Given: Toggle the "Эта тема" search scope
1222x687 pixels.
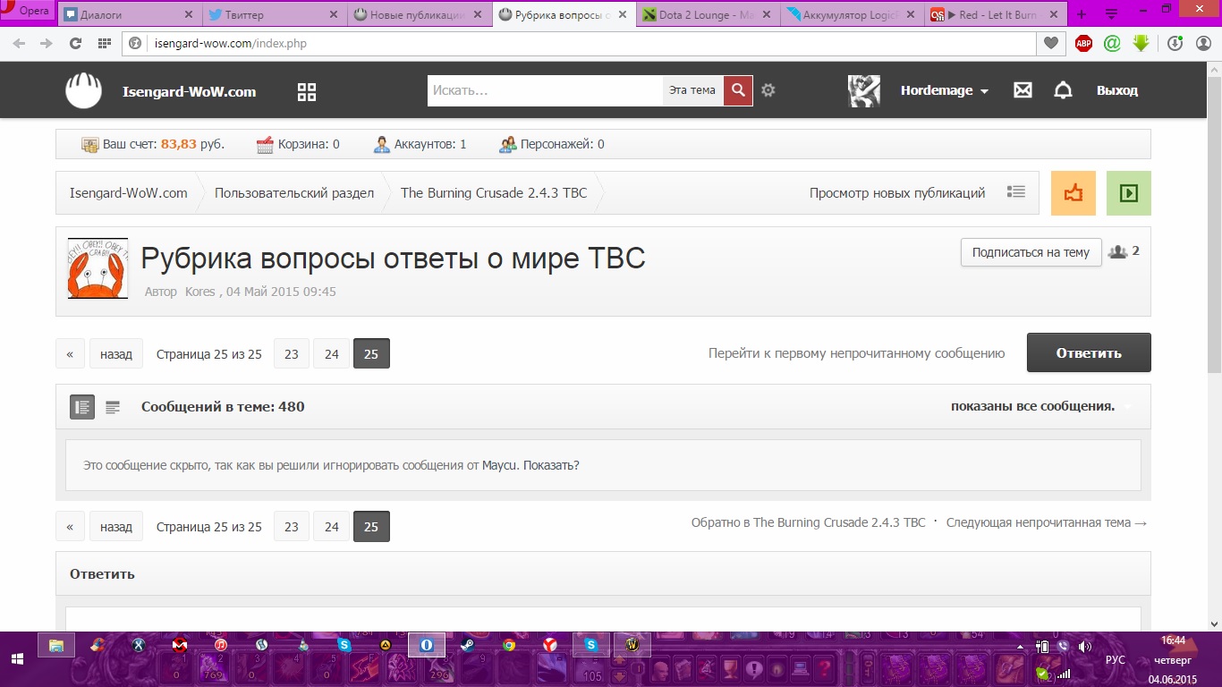Looking at the screenshot, I should (x=692, y=90).
